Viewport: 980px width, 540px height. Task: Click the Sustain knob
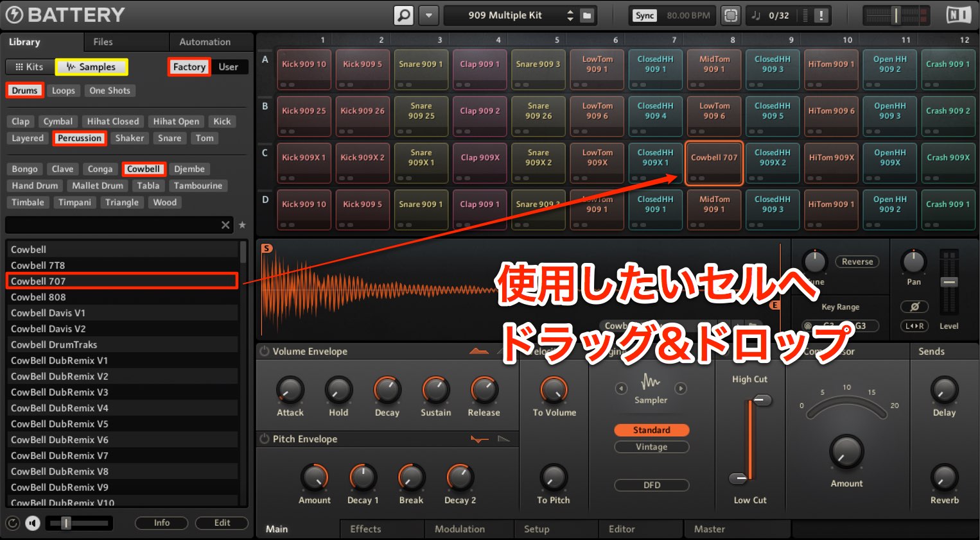[x=435, y=390]
